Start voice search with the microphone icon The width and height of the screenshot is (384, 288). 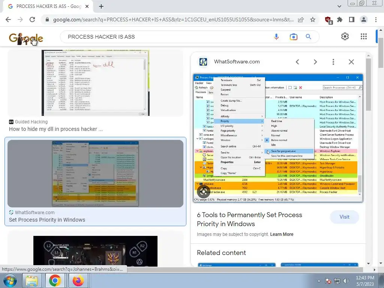(x=276, y=37)
